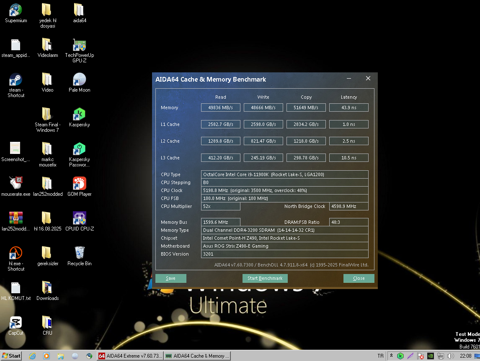Viewport: 480px width, 361px height.
Task: Open the network tray icon
Action: tap(441, 356)
